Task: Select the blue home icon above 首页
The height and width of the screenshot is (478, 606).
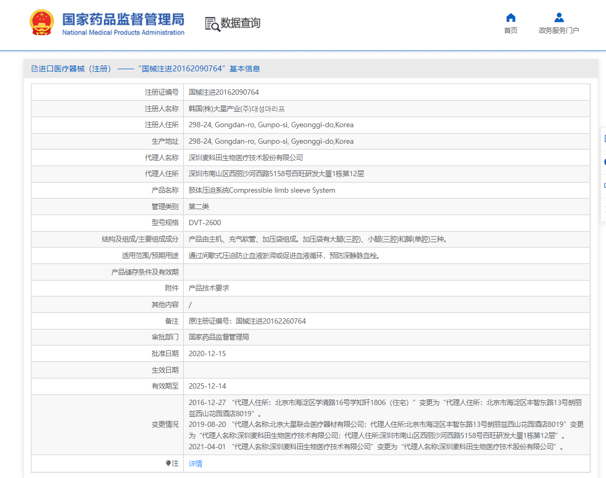Action: (x=510, y=18)
